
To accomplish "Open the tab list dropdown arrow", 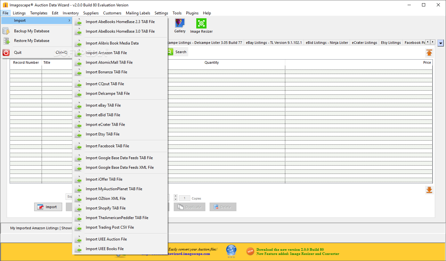I will pyautogui.click(x=441, y=43).
